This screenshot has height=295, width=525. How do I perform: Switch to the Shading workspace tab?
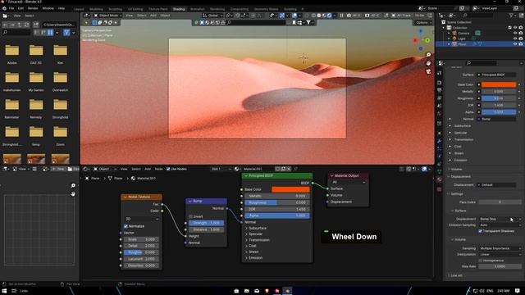[179, 9]
